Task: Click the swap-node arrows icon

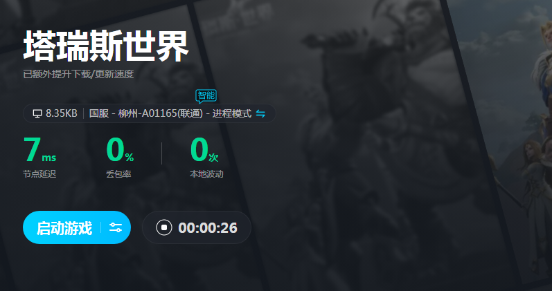Action: point(260,113)
